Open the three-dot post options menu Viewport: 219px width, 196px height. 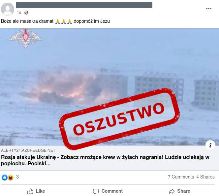pyautogui.click(x=209, y=9)
